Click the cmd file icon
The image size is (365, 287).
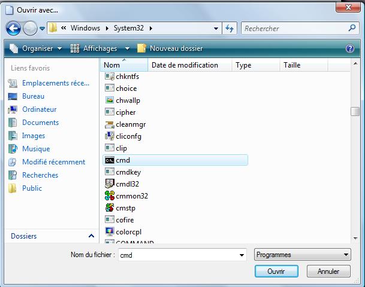click(109, 160)
